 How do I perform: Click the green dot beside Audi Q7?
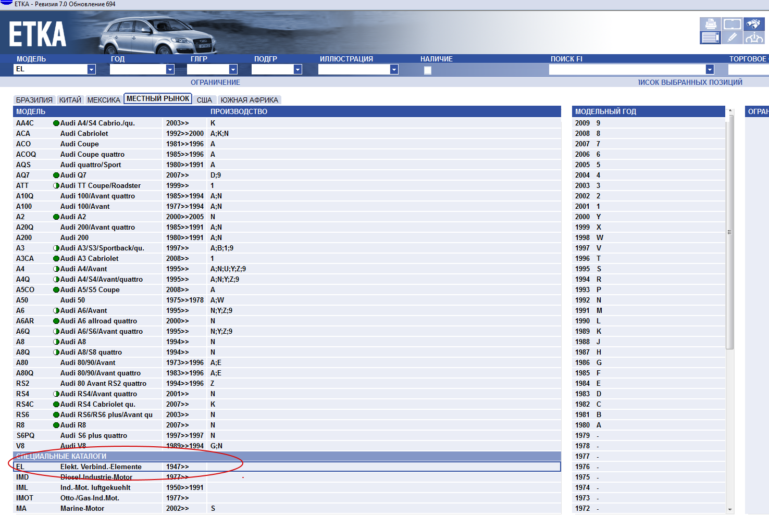click(x=56, y=175)
